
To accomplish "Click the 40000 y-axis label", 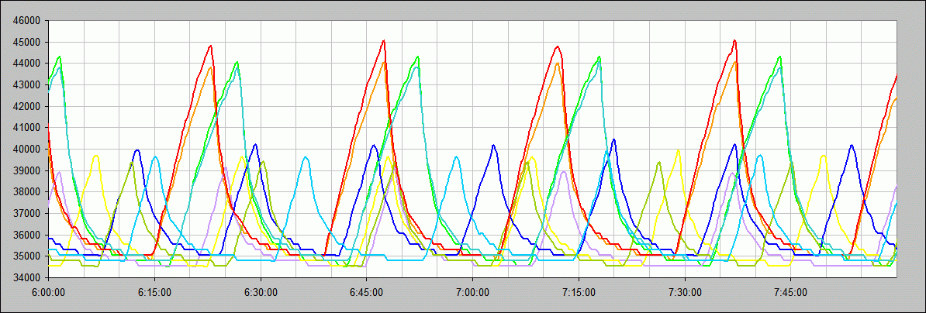I will coord(26,149).
